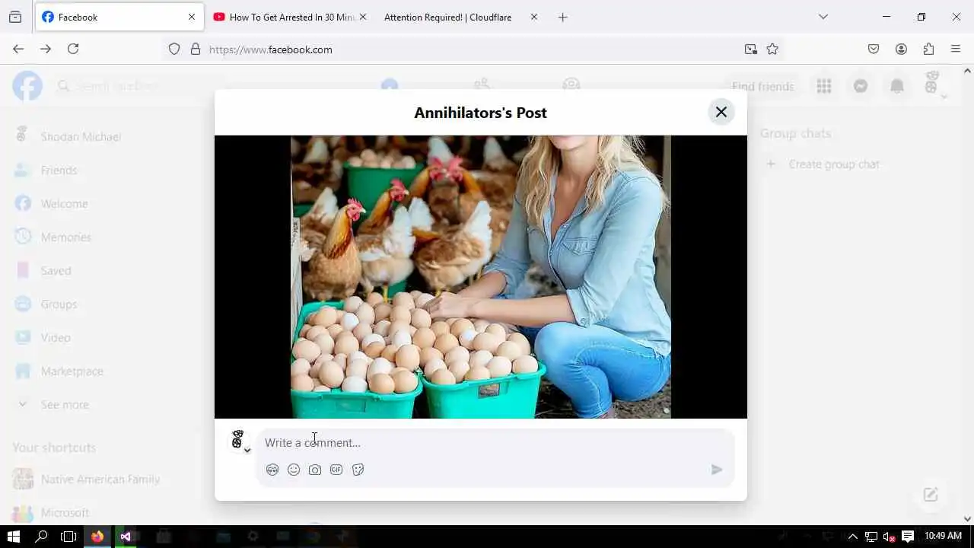Viewport: 974px width, 548px height.
Task: Close the How To Get Arrested tab
Action: click(362, 17)
